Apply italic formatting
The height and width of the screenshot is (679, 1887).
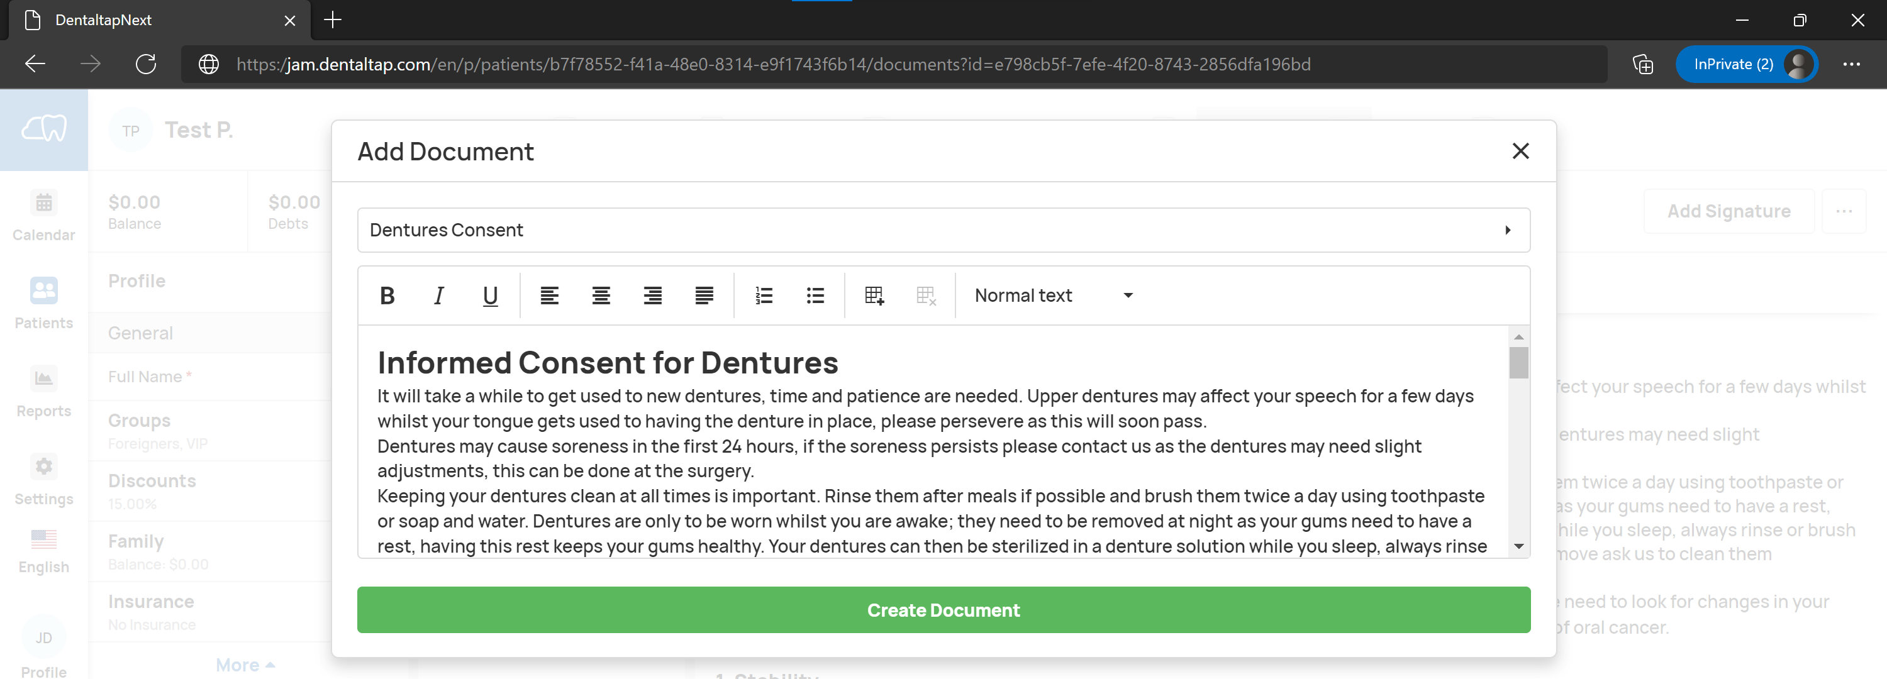click(x=439, y=295)
